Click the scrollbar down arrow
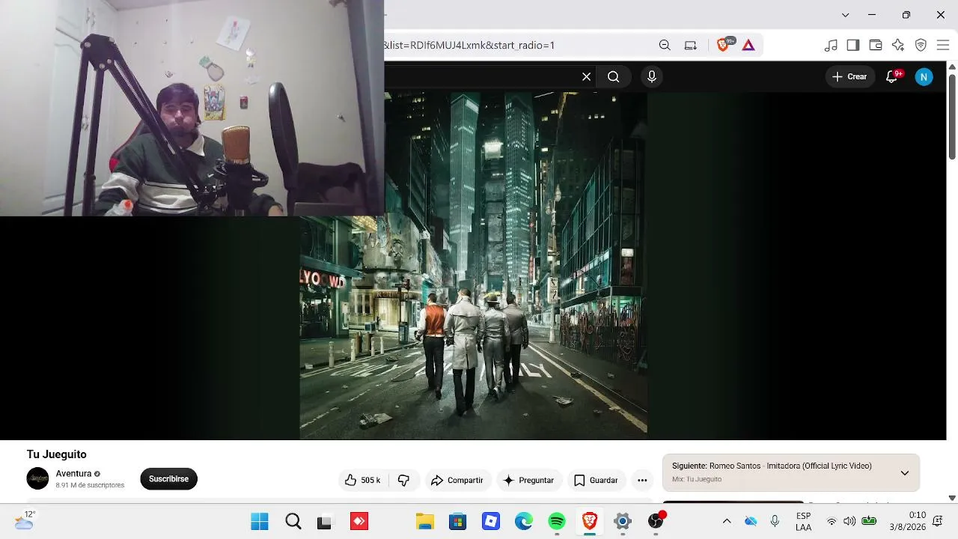The height and width of the screenshot is (539, 958). pyautogui.click(x=952, y=498)
